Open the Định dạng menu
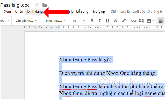The image size is (165, 100). tap(35, 12)
